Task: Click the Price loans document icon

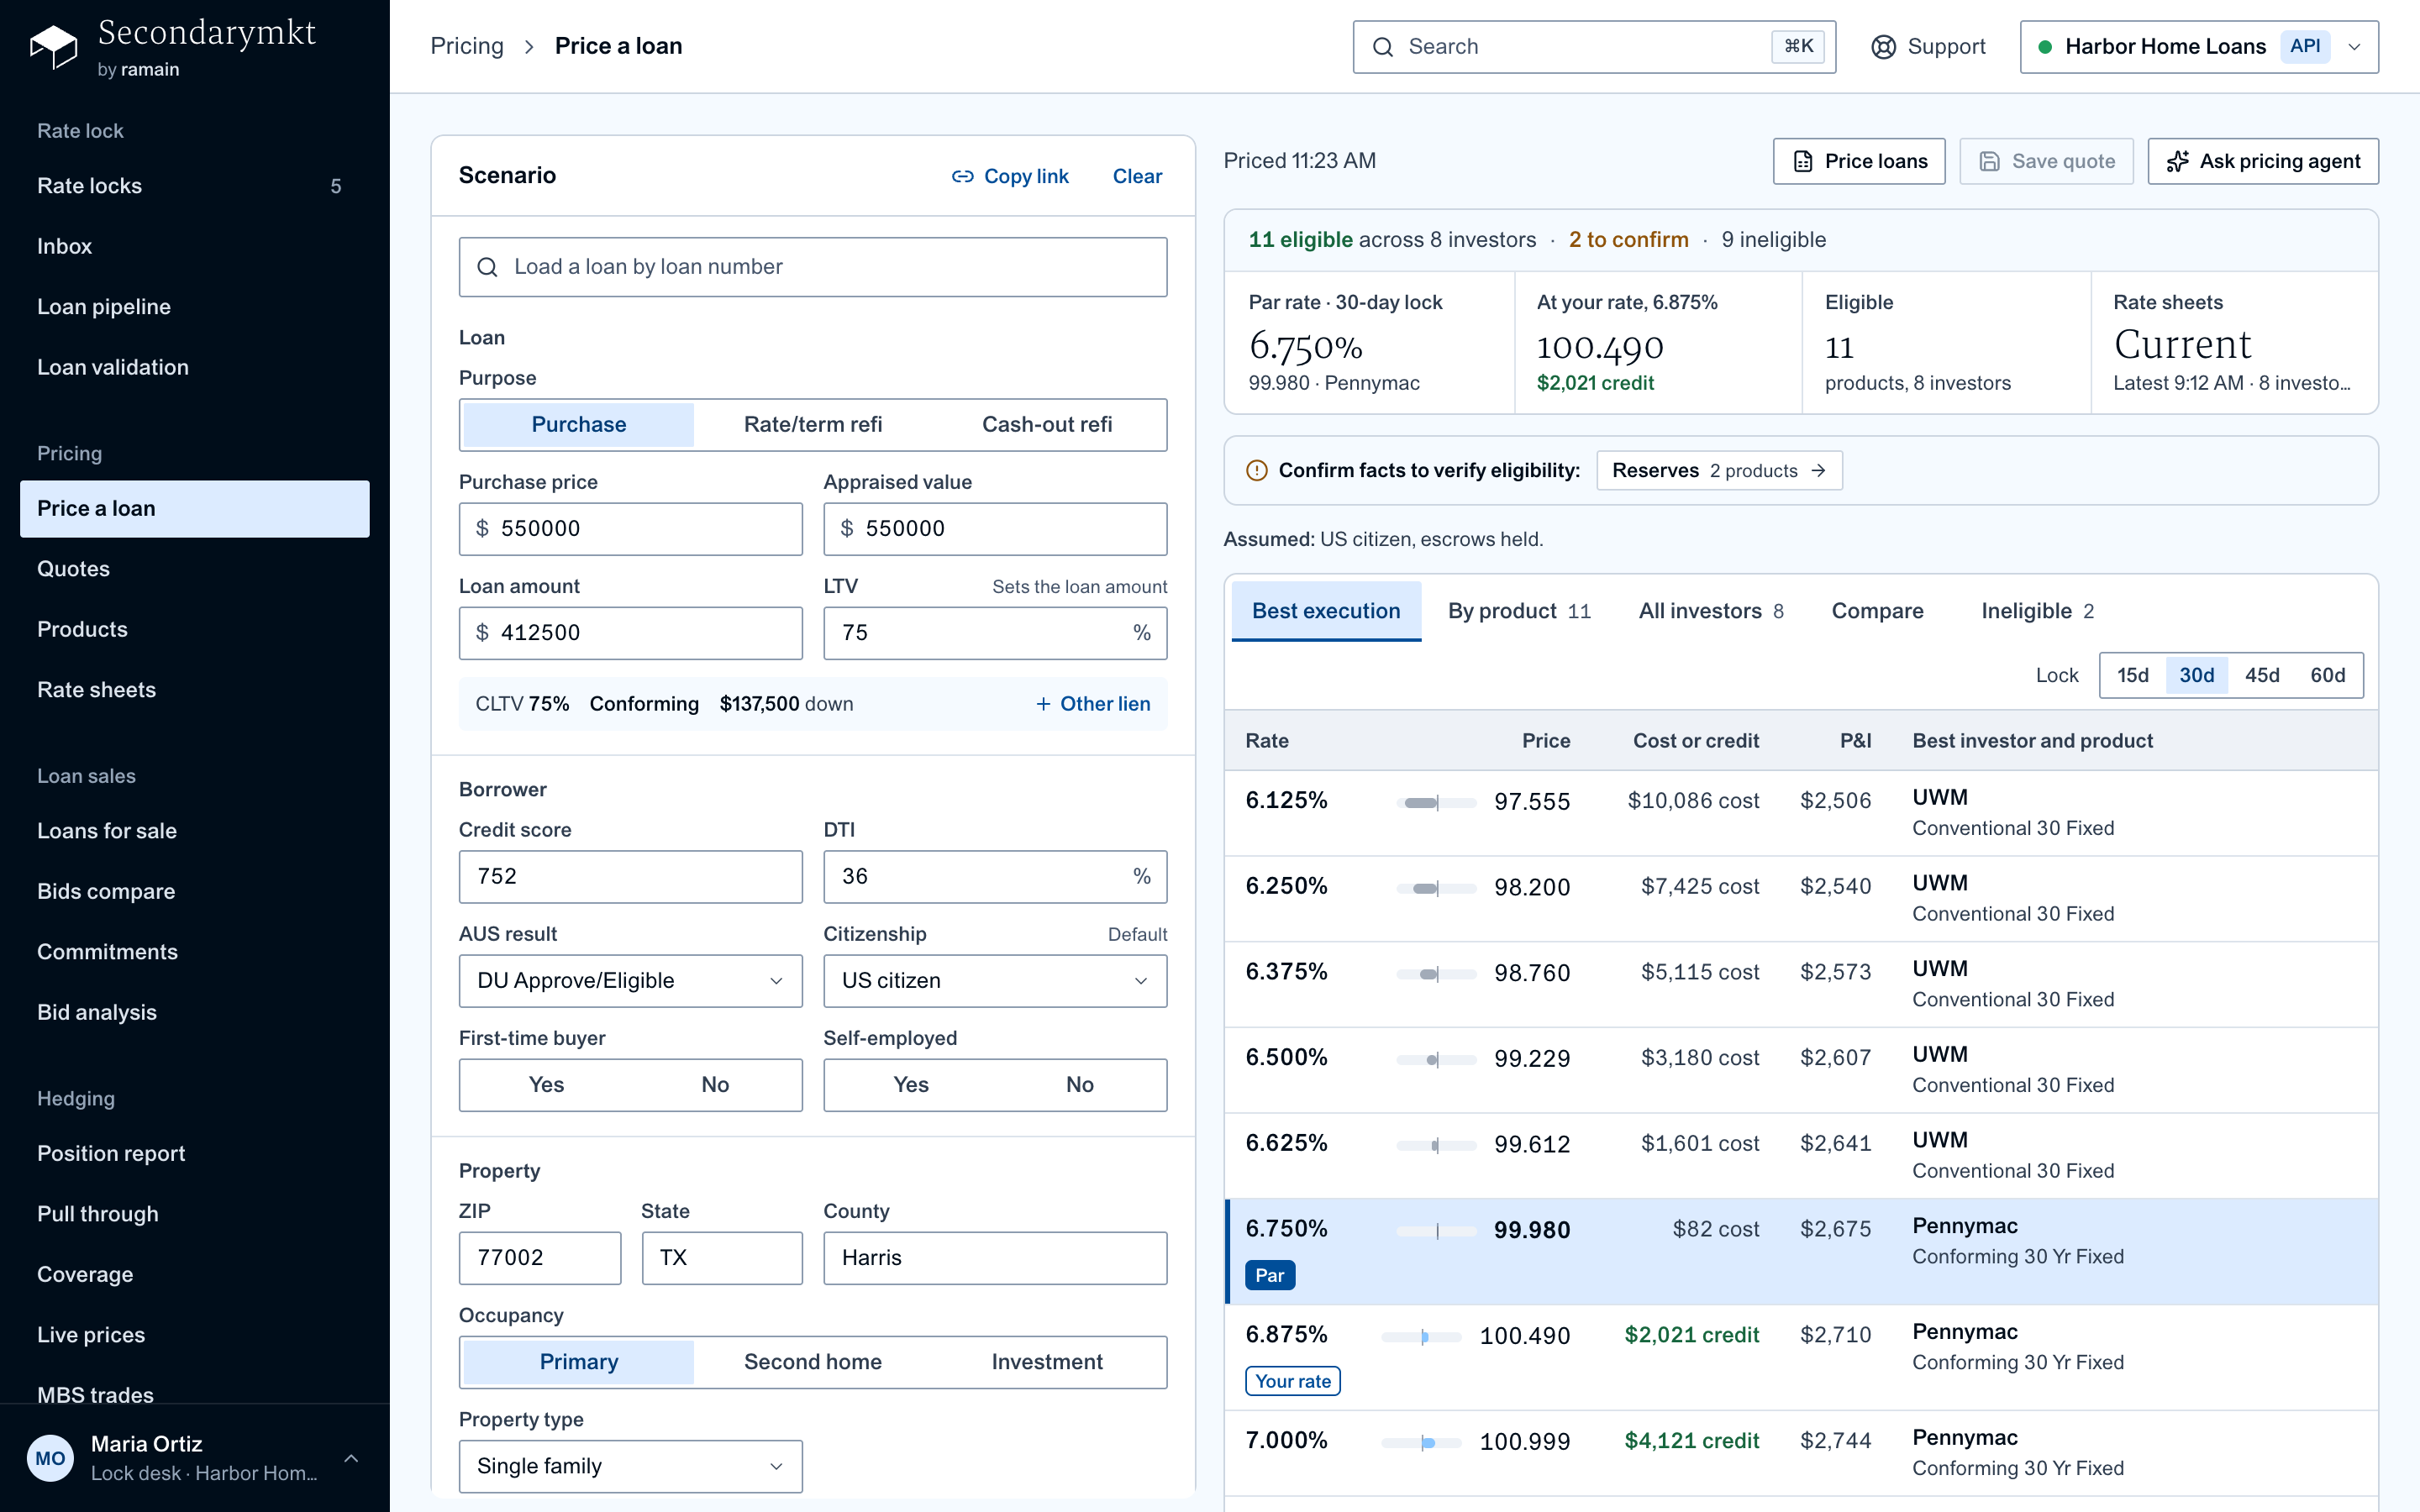Action: click(1802, 161)
